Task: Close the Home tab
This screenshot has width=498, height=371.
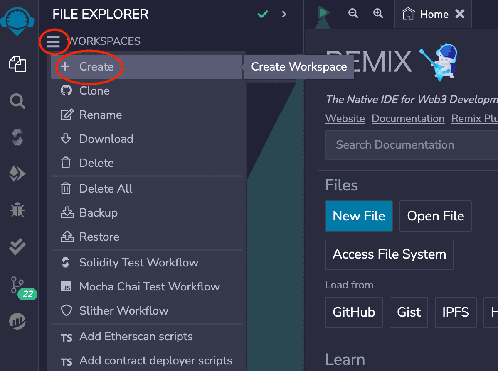Action: click(460, 14)
